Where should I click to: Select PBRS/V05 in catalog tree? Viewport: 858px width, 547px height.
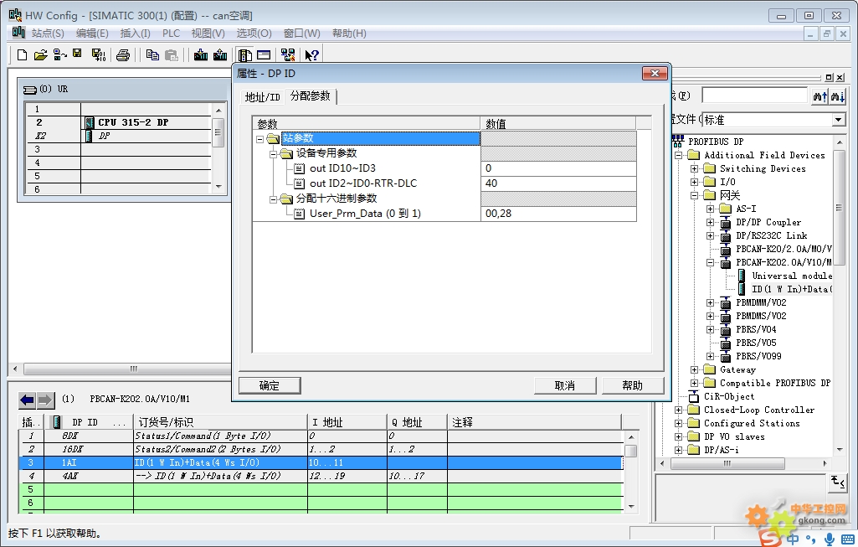click(756, 343)
